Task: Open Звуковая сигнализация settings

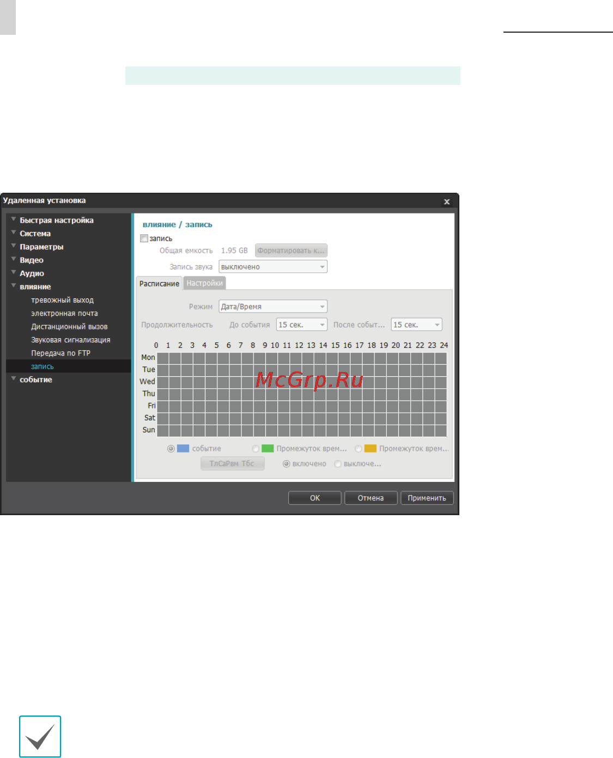Action: pos(70,340)
